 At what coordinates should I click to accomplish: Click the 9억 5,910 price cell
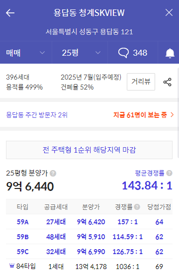[x=91, y=237]
